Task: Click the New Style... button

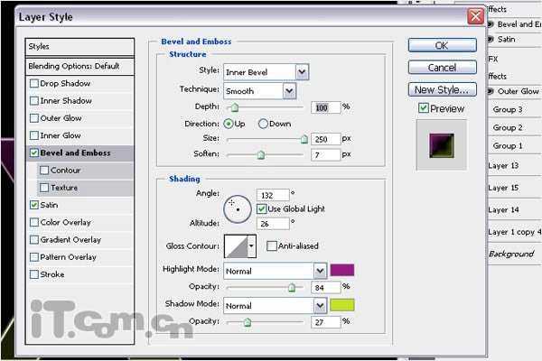Action: (442, 89)
